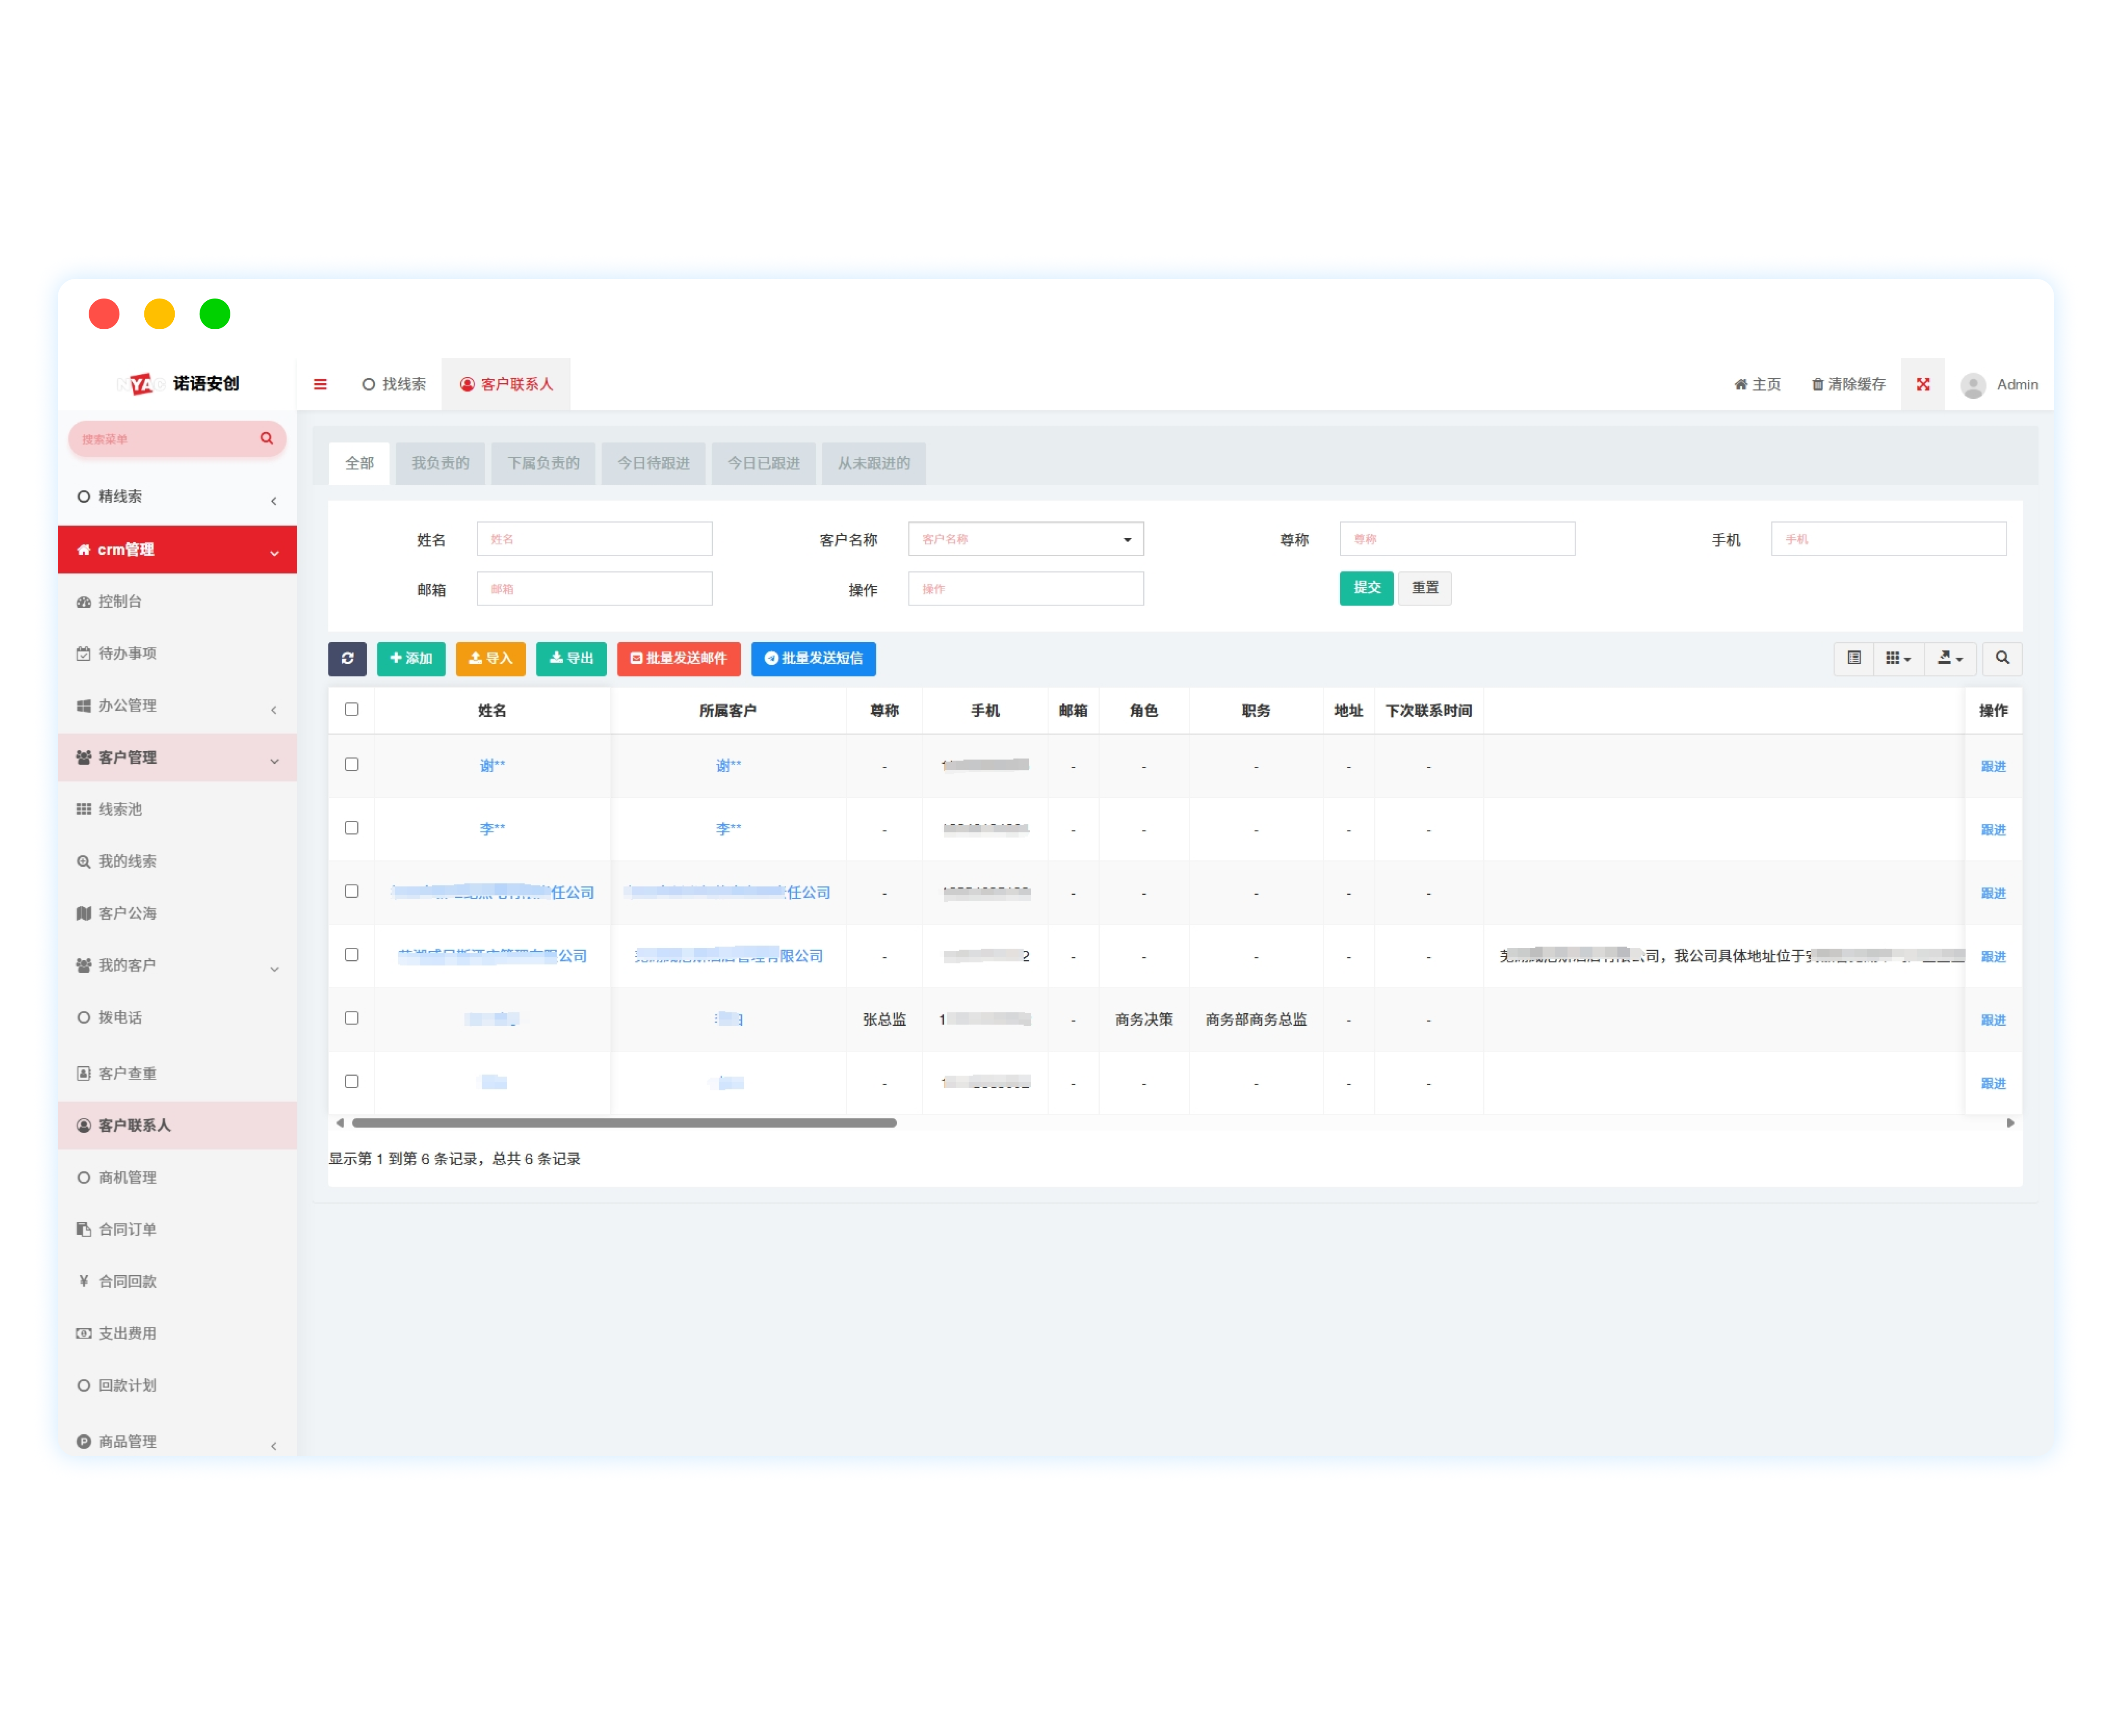Select the 今日待跟进 tab

click(x=653, y=463)
